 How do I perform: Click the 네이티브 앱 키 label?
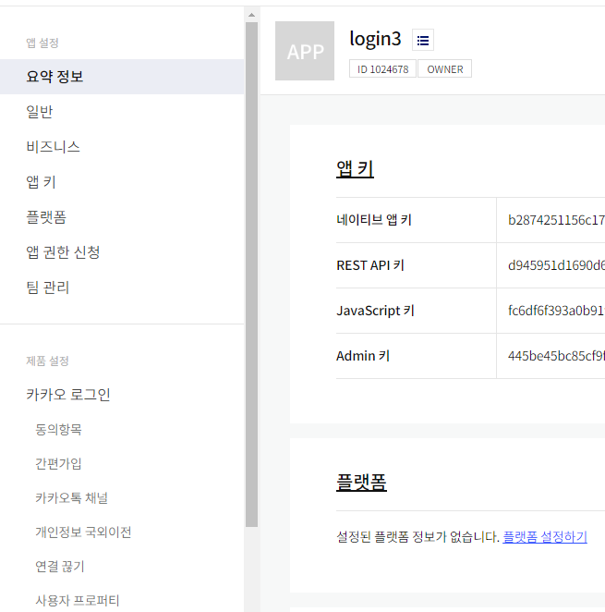(x=374, y=220)
